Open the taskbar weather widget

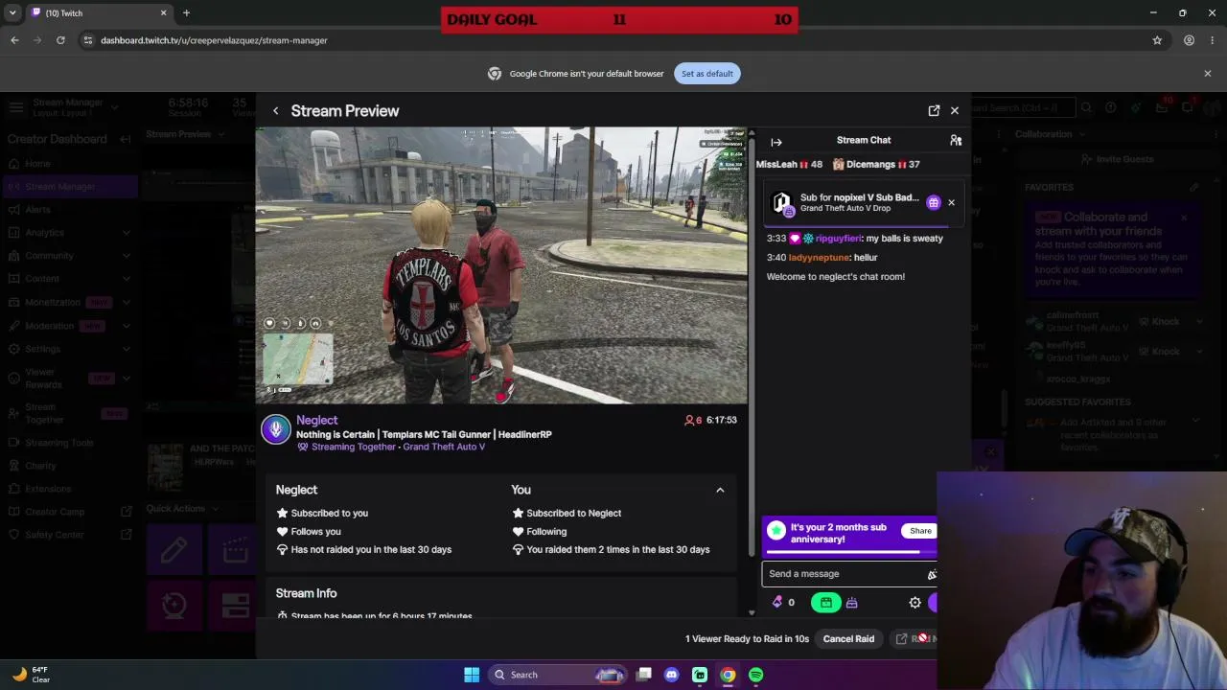[x=32, y=675]
